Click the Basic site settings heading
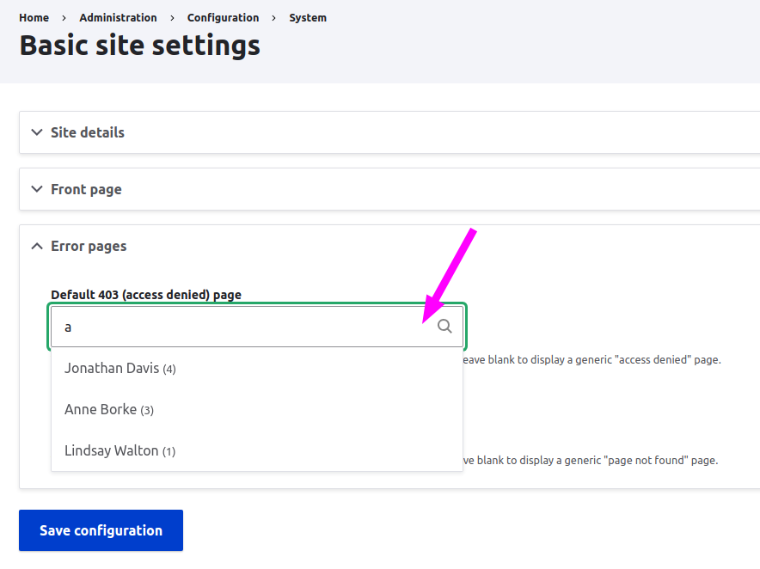The width and height of the screenshot is (760, 569). click(x=139, y=46)
